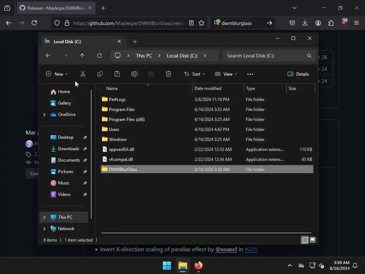Open the View dropdown menu

click(226, 74)
